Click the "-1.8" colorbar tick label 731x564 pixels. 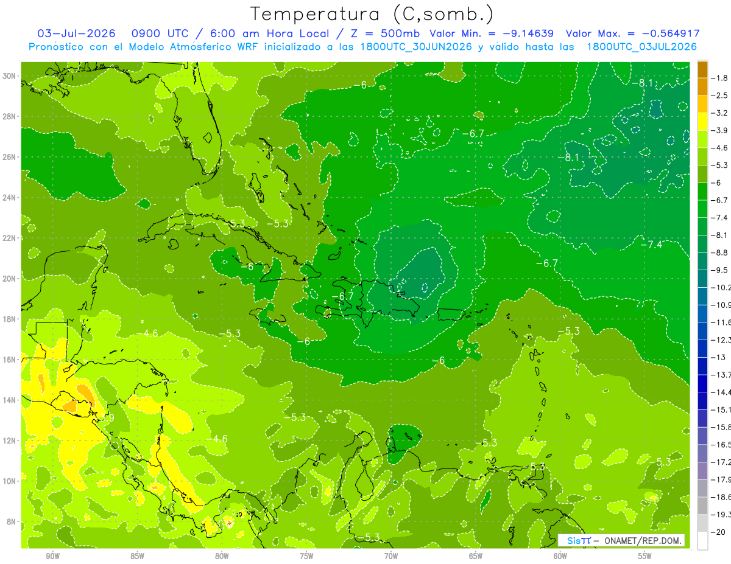[720, 78]
